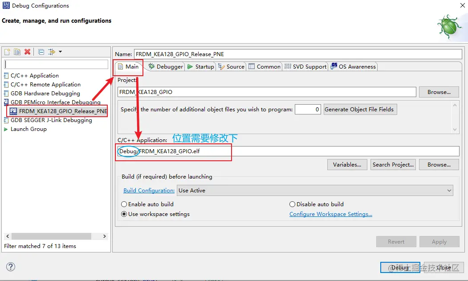The width and height of the screenshot is (468, 281).
Task: Click the Debug button
Action: (400, 267)
